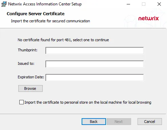
Task: Click the 'Thumbprint:' label
Action: 27,50
